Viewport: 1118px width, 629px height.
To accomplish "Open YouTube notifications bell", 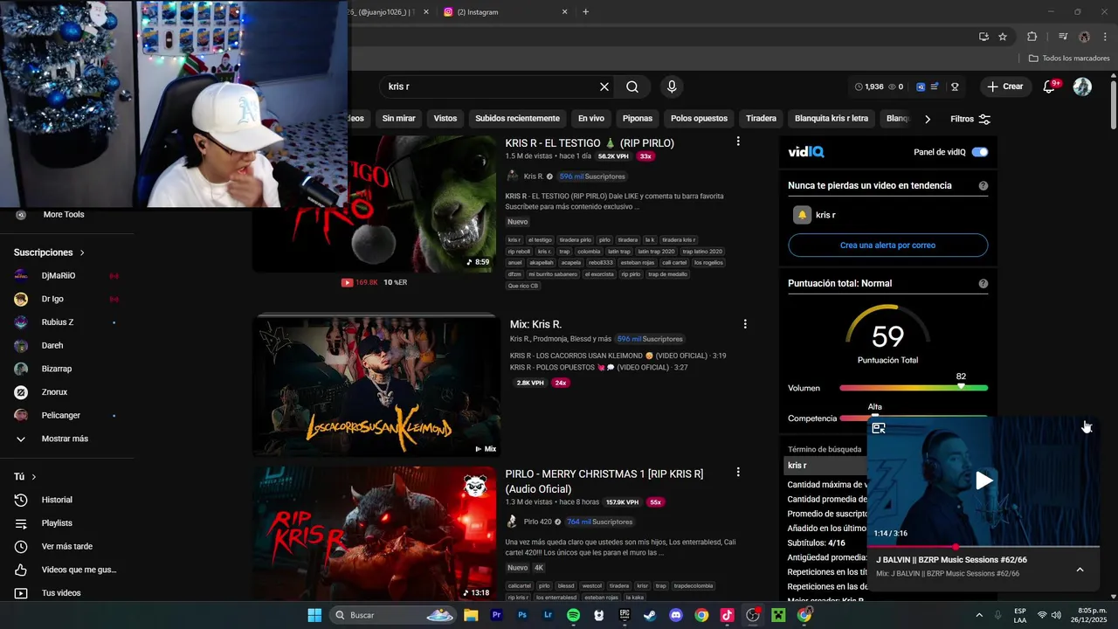I will tap(1050, 86).
